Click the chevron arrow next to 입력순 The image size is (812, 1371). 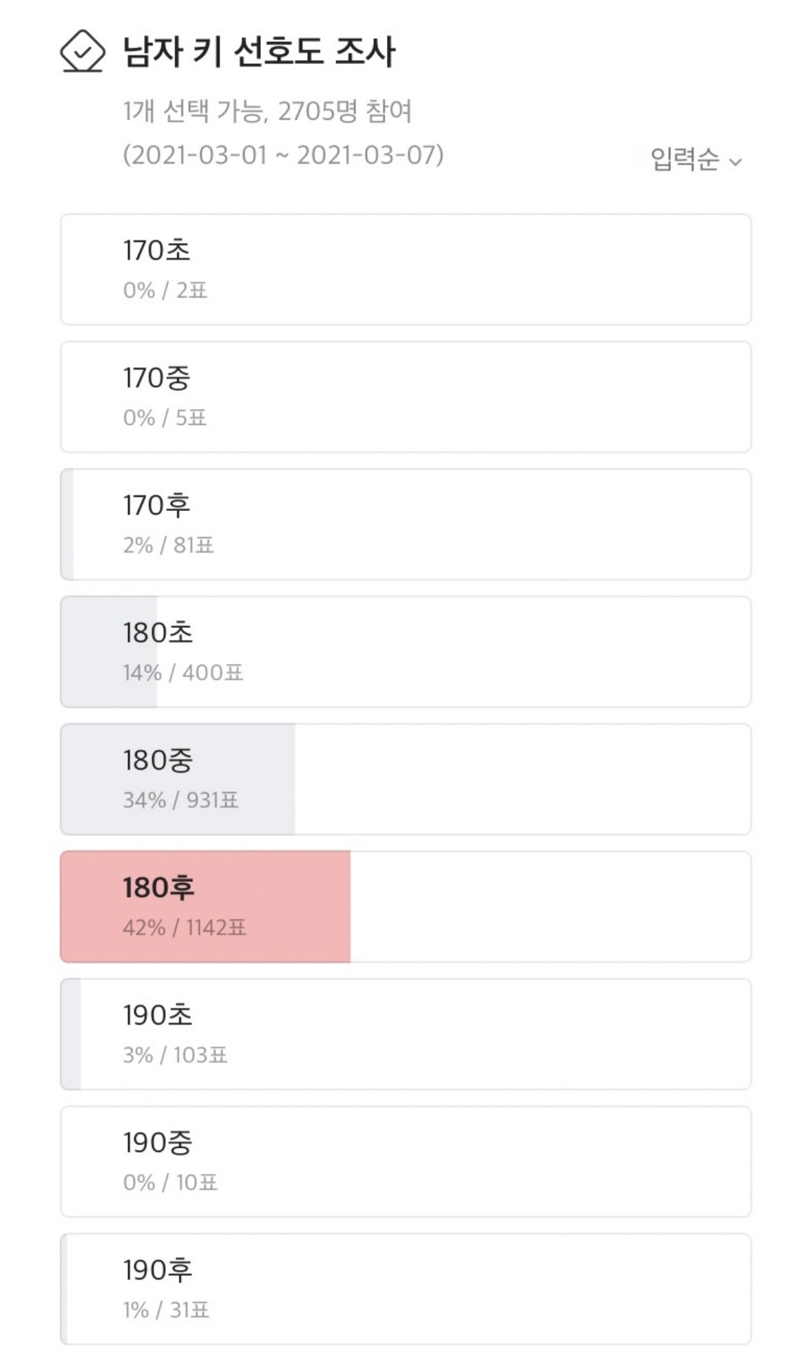point(736,163)
